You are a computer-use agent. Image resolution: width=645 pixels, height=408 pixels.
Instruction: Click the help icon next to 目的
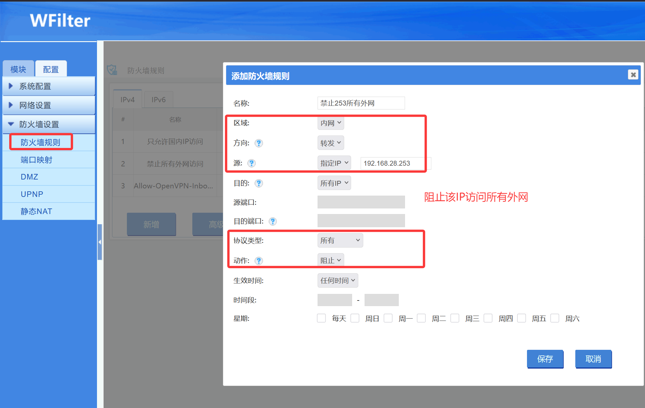click(259, 183)
